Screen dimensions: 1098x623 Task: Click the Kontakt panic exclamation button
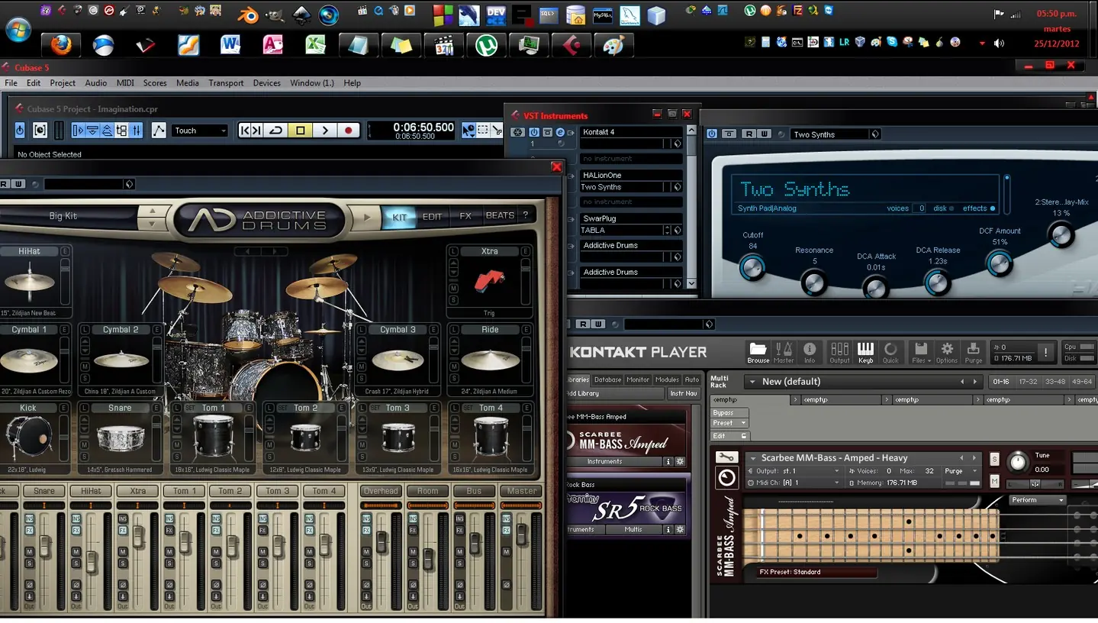coord(1045,352)
